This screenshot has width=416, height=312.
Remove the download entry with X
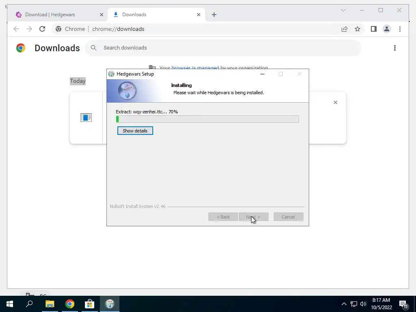tap(335, 102)
